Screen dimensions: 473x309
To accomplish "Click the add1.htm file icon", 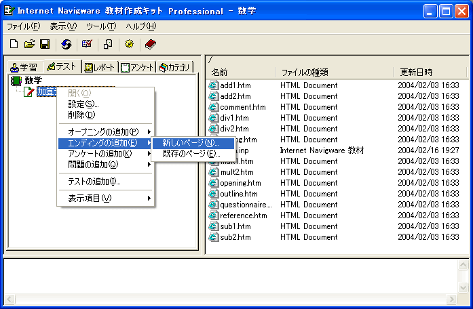I will tap(213, 85).
